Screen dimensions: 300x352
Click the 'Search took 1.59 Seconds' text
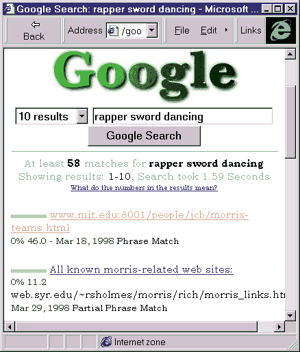point(203,176)
